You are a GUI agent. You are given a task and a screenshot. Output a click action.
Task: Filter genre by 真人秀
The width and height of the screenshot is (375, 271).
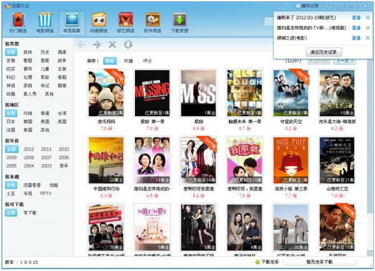pyautogui.click(x=30, y=94)
